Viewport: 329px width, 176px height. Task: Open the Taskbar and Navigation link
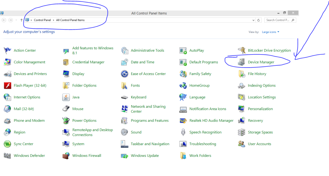(x=150, y=144)
